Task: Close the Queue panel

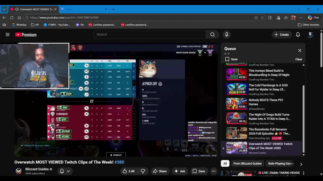Action: click(300, 51)
